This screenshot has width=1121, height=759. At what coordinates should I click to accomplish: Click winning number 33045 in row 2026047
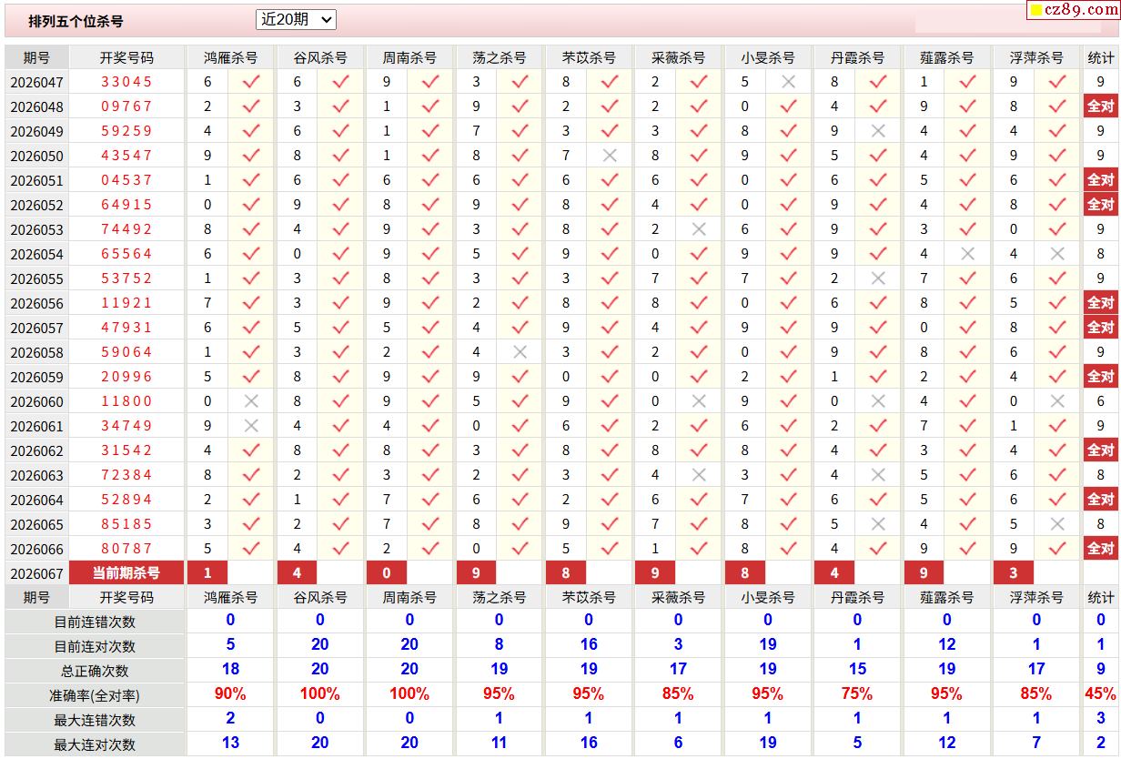tap(126, 82)
